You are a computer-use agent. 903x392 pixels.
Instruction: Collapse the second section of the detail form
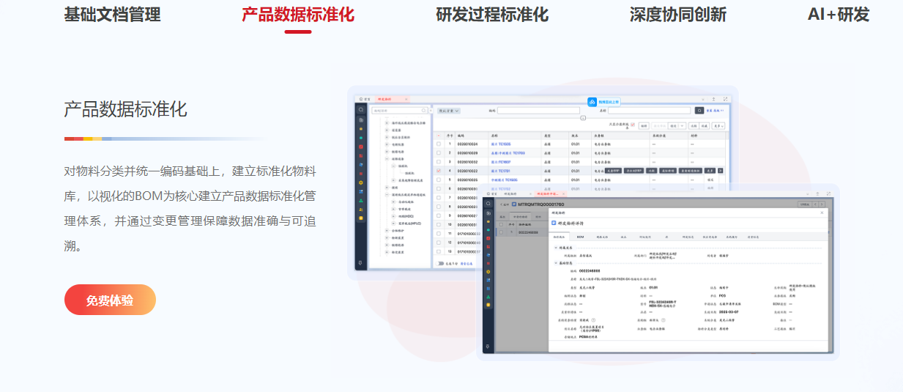[x=556, y=263]
